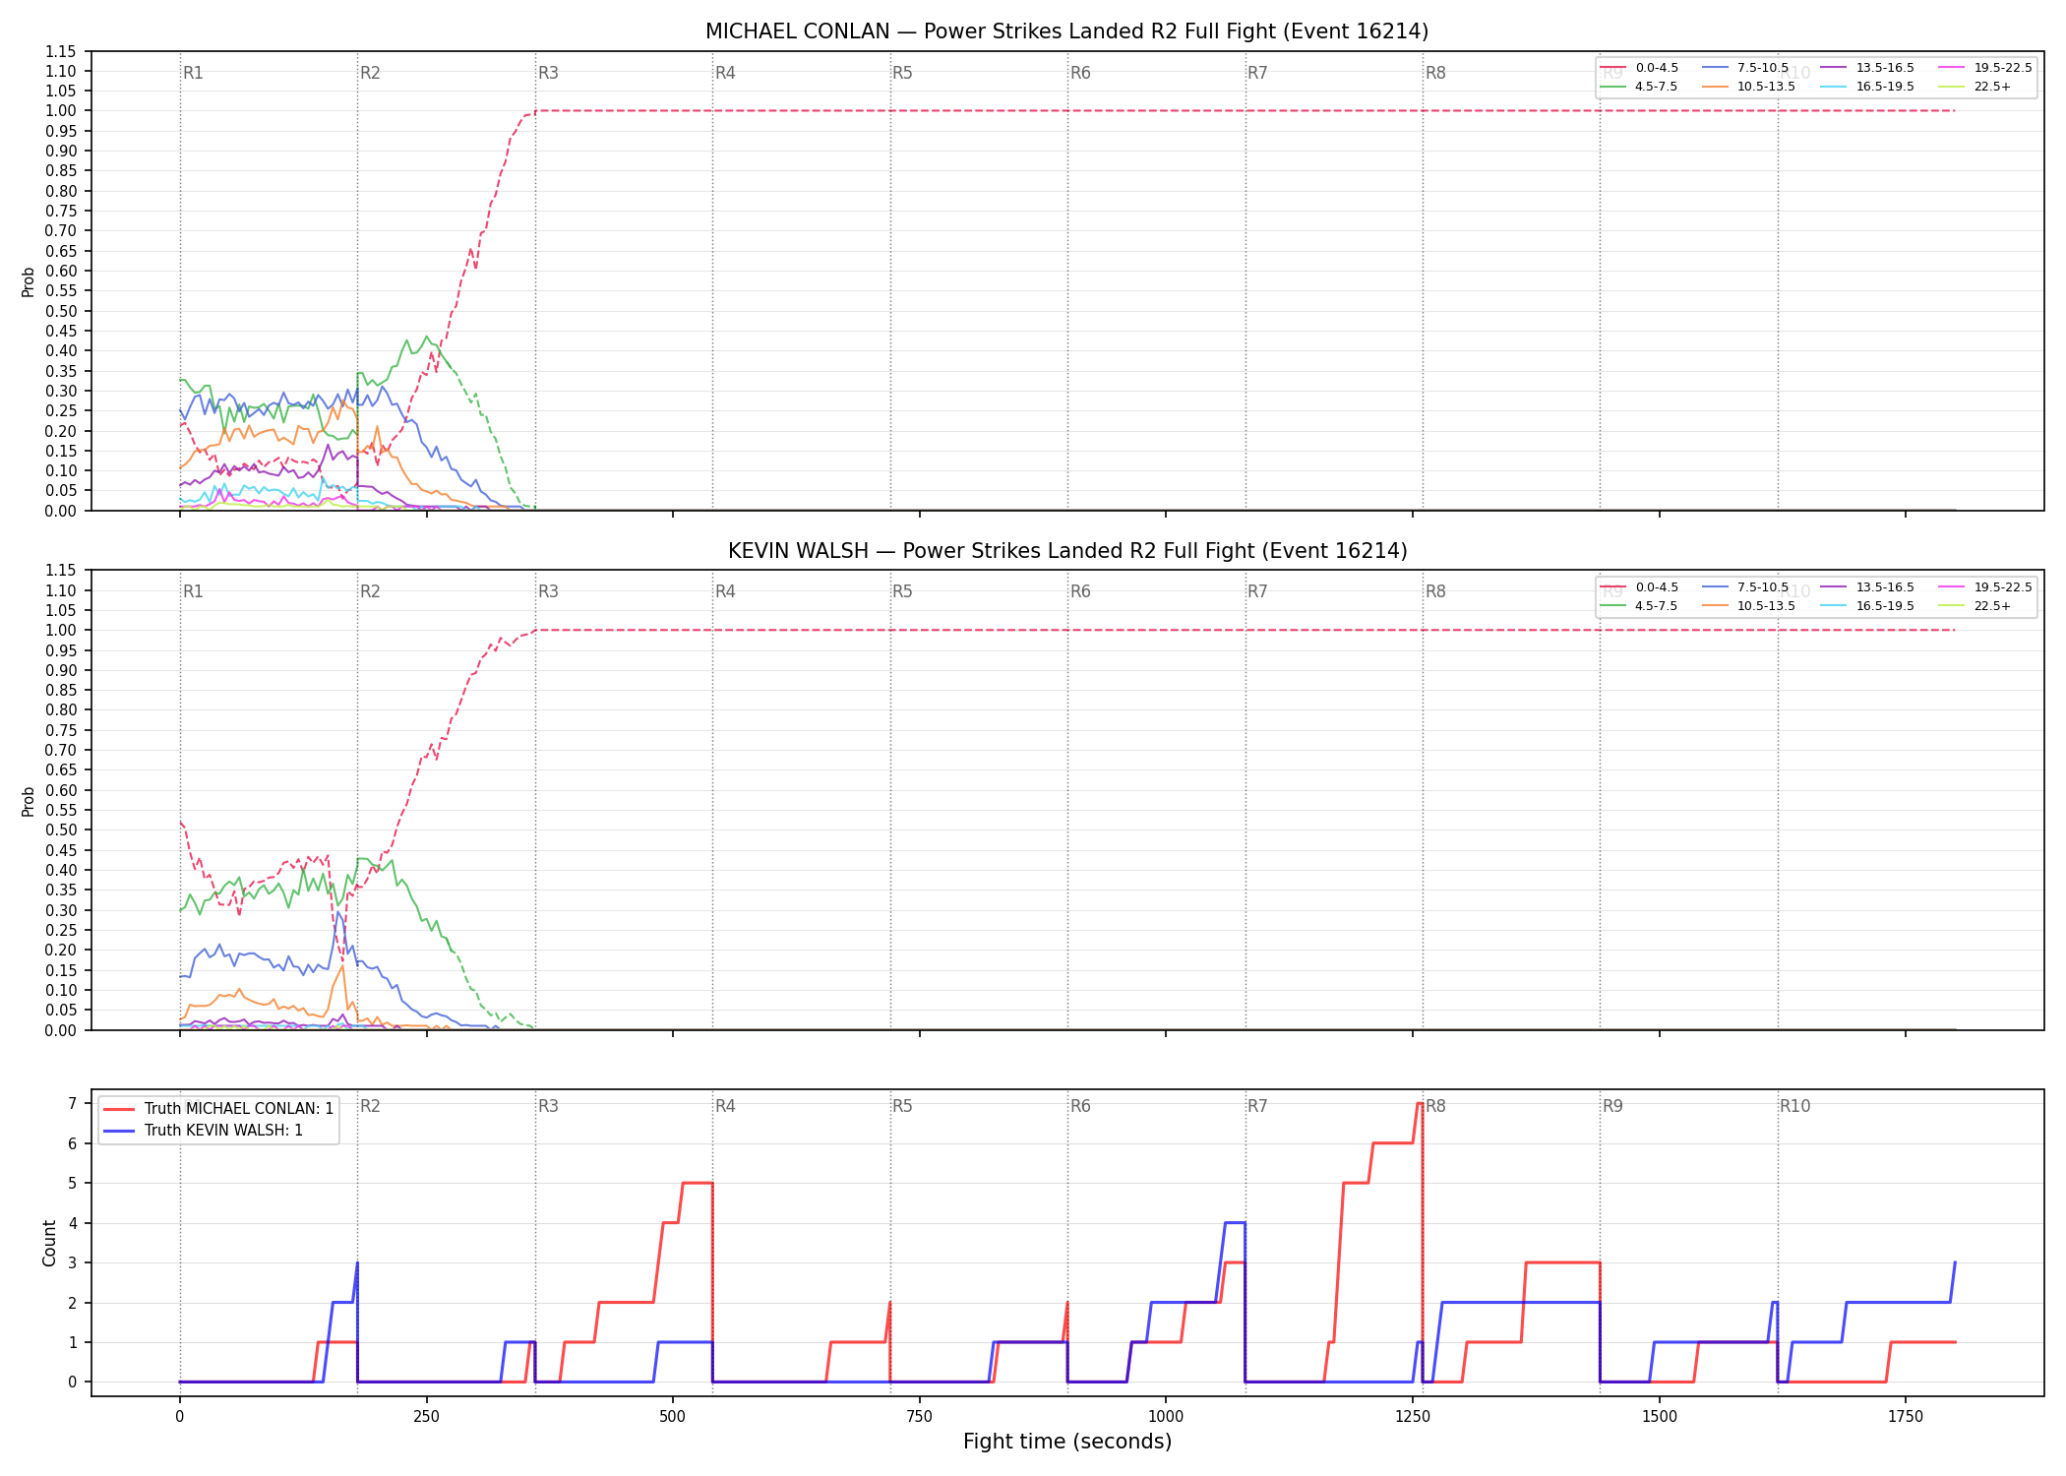
Task: Click '4.5-7.5' legend entry in Walsh chart
Action: [1639, 606]
